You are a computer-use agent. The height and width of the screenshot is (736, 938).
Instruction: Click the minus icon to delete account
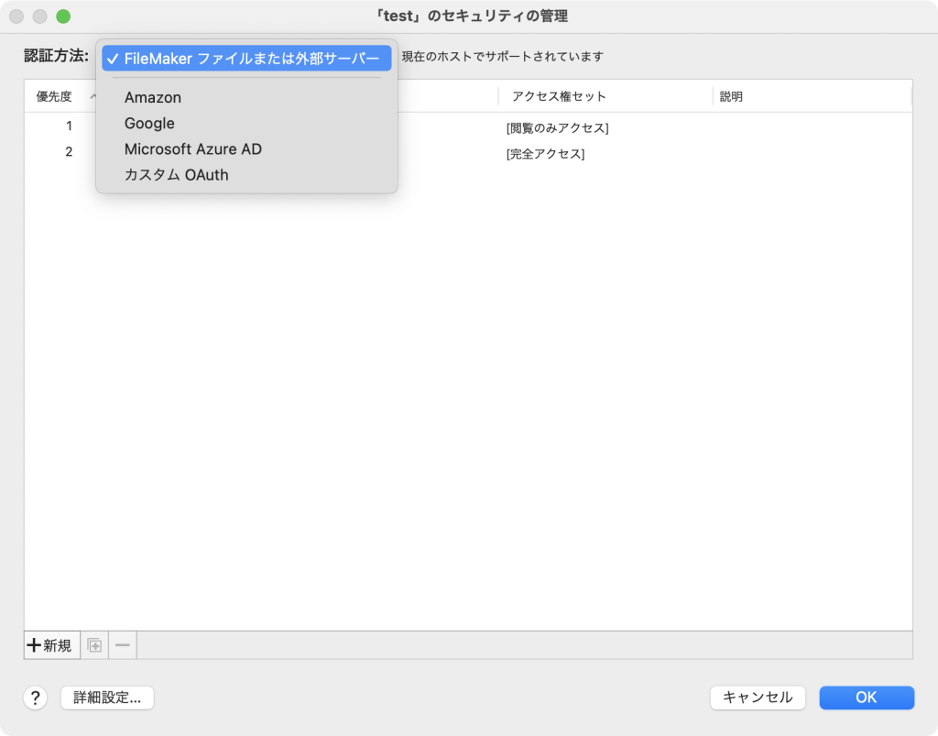click(122, 645)
